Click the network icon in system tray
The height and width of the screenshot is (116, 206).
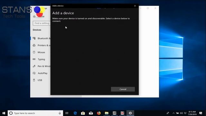point(185,113)
